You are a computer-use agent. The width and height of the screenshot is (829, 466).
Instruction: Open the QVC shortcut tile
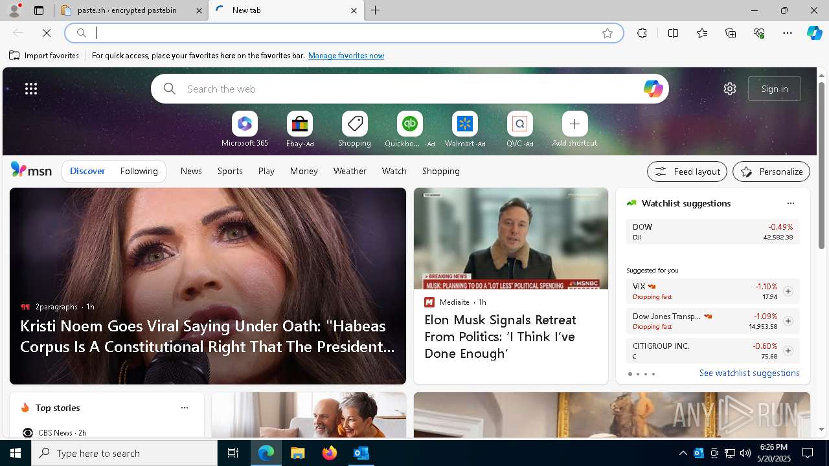click(x=519, y=129)
